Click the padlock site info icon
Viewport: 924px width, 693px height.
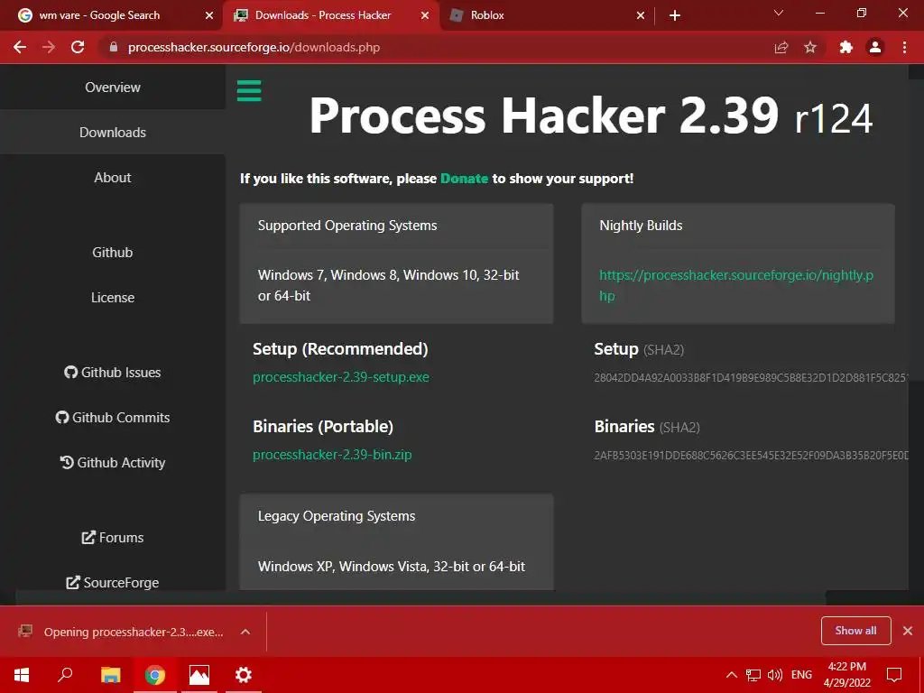click(114, 47)
